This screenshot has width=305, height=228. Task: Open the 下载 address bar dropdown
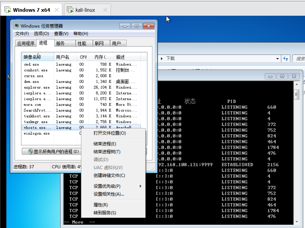click(x=277, y=59)
